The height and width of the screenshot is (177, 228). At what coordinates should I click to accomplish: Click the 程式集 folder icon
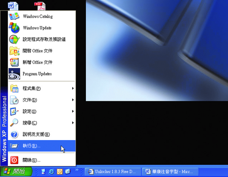14,88
